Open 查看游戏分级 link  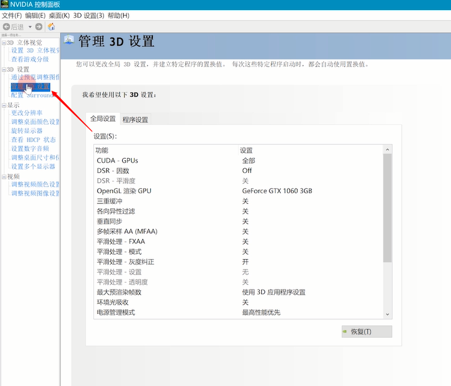point(30,59)
